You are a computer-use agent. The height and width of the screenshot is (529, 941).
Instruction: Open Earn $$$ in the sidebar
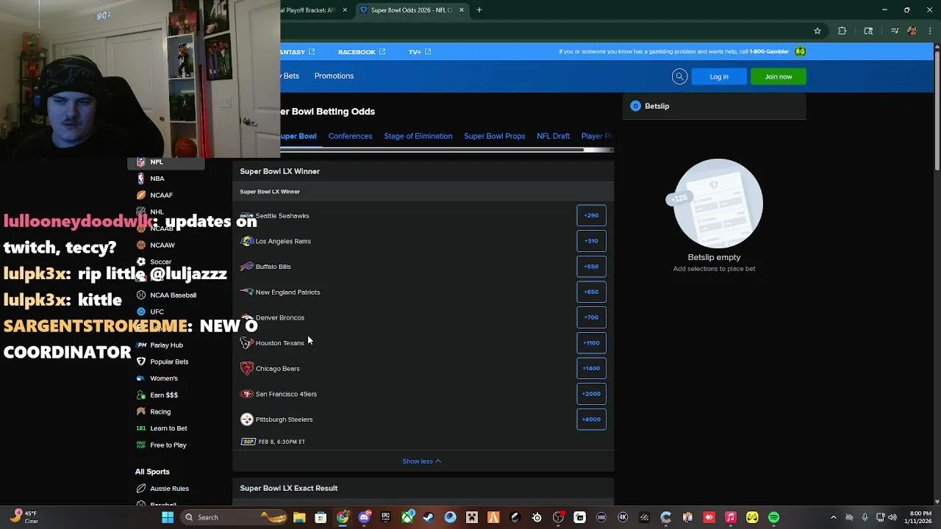click(163, 395)
